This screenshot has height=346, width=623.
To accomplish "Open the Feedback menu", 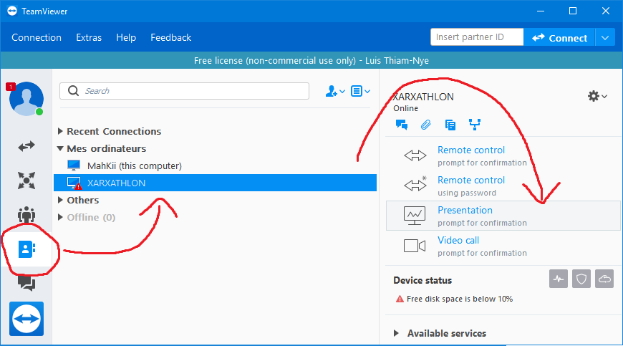I will click(171, 37).
